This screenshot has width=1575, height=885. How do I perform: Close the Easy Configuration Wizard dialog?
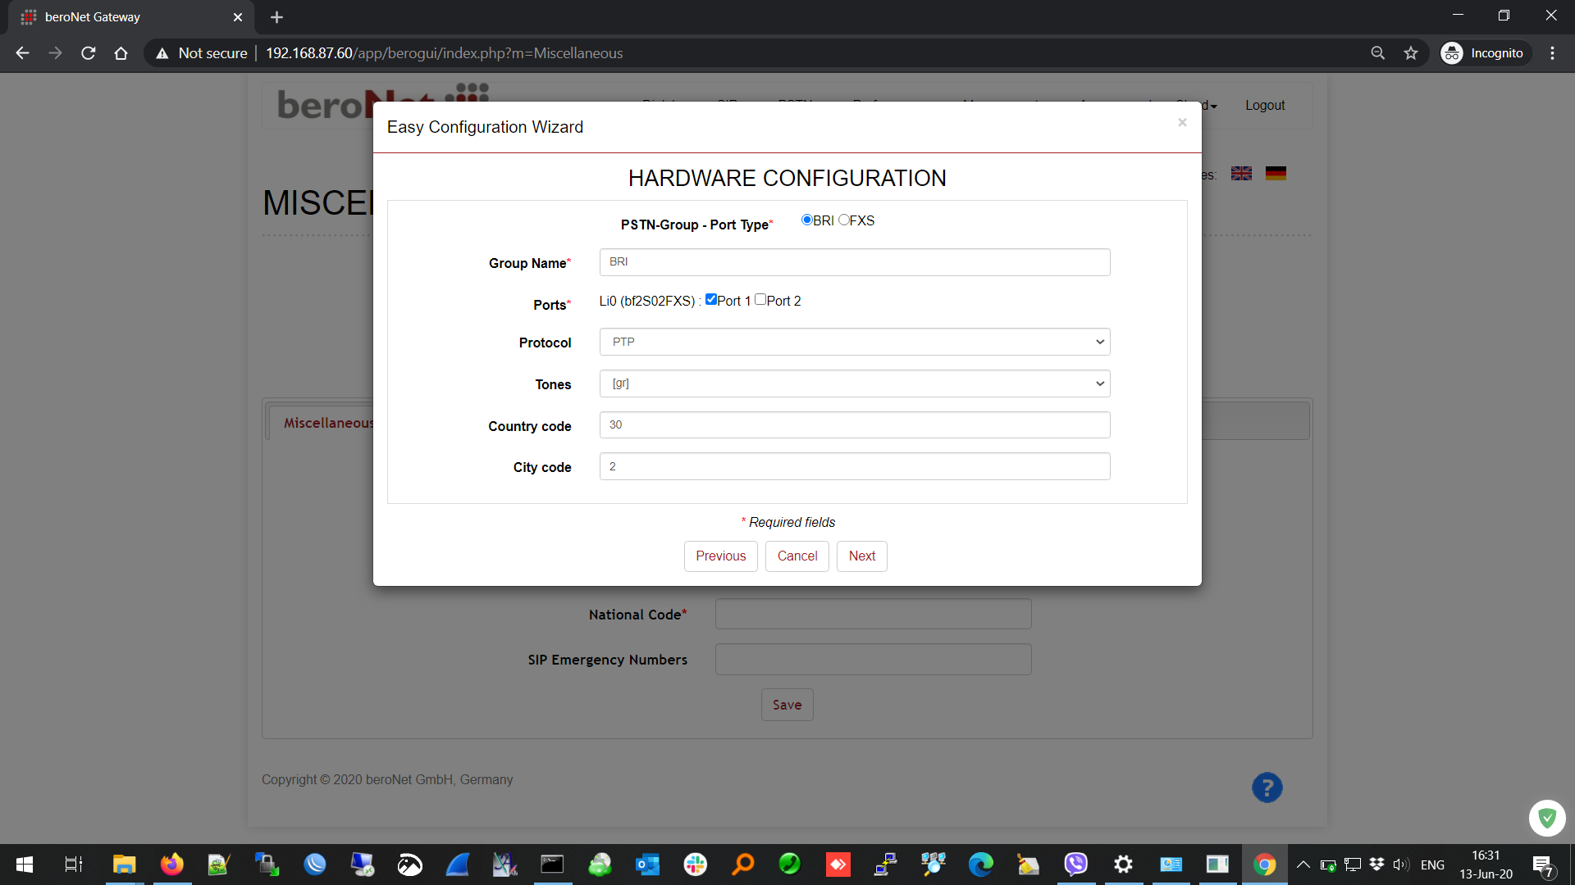tap(1182, 123)
